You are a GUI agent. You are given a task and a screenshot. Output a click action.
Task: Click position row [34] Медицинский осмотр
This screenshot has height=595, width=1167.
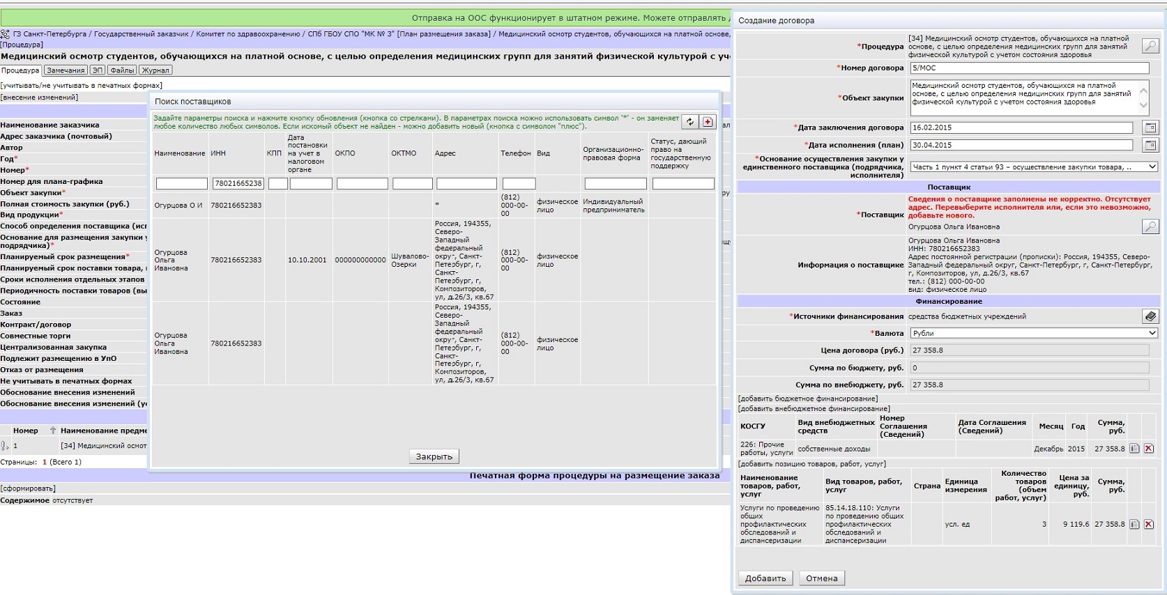103,446
